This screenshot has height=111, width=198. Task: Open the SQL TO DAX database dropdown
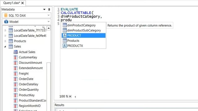coord(27,15)
